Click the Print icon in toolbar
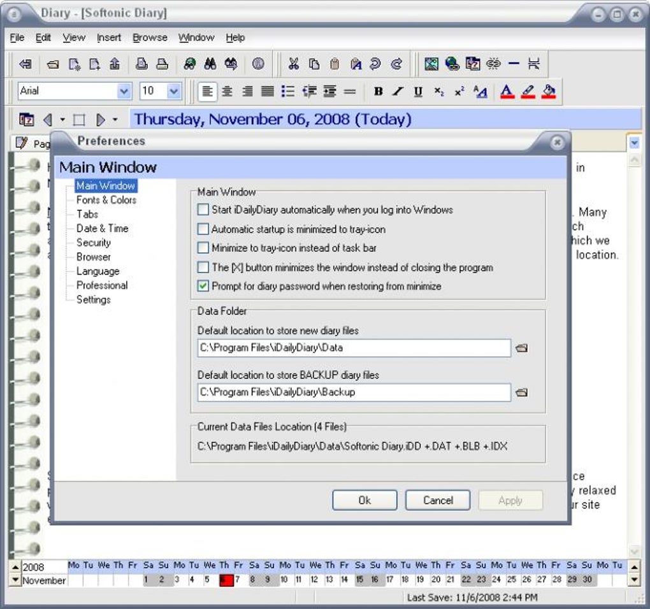This screenshot has height=609, width=650. coord(162,64)
